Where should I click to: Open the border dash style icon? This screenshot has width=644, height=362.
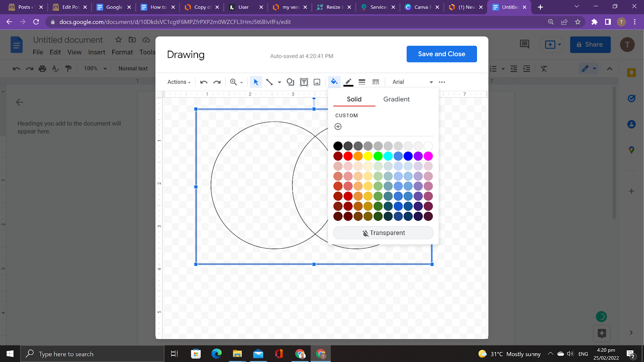376,82
